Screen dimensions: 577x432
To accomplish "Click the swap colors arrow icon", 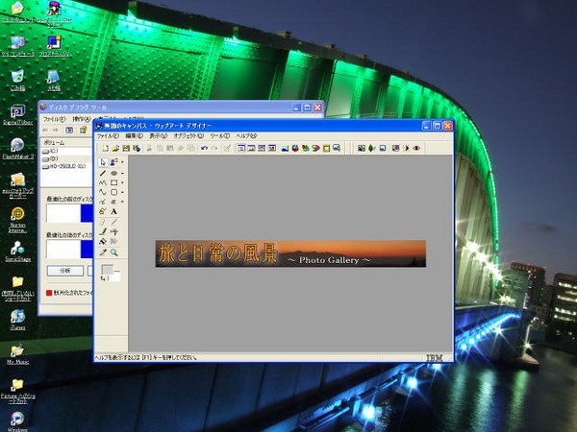I will 103,278.
